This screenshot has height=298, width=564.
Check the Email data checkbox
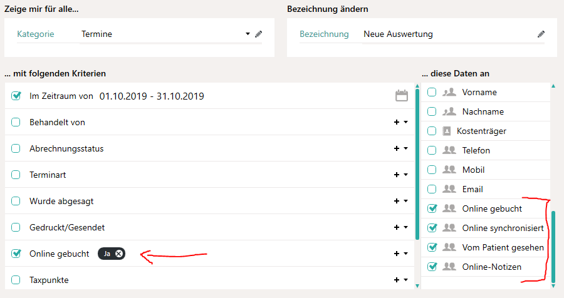(432, 189)
